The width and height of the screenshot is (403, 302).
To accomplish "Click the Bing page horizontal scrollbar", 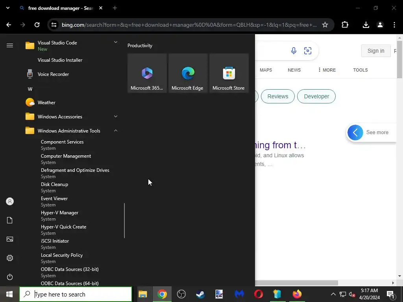I will (296, 283).
